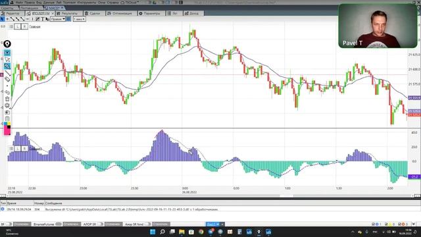Select the eraser tool on overlay toolbar
This screenshot has width=421, height=237.
coord(7,80)
